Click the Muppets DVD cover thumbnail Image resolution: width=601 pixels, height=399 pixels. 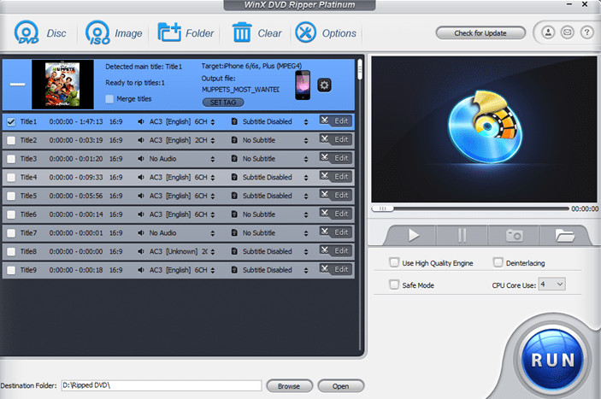click(x=62, y=85)
